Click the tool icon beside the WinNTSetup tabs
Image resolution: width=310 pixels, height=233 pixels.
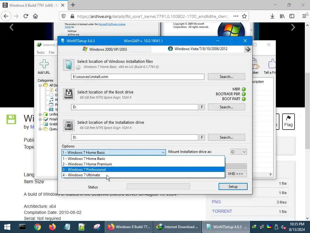click(248, 49)
